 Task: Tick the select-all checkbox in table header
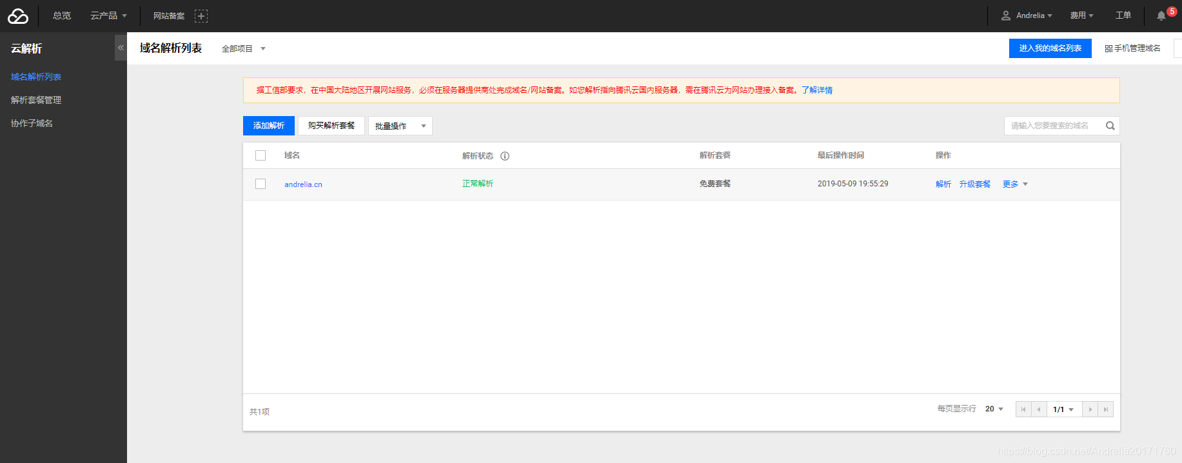pos(261,155)
